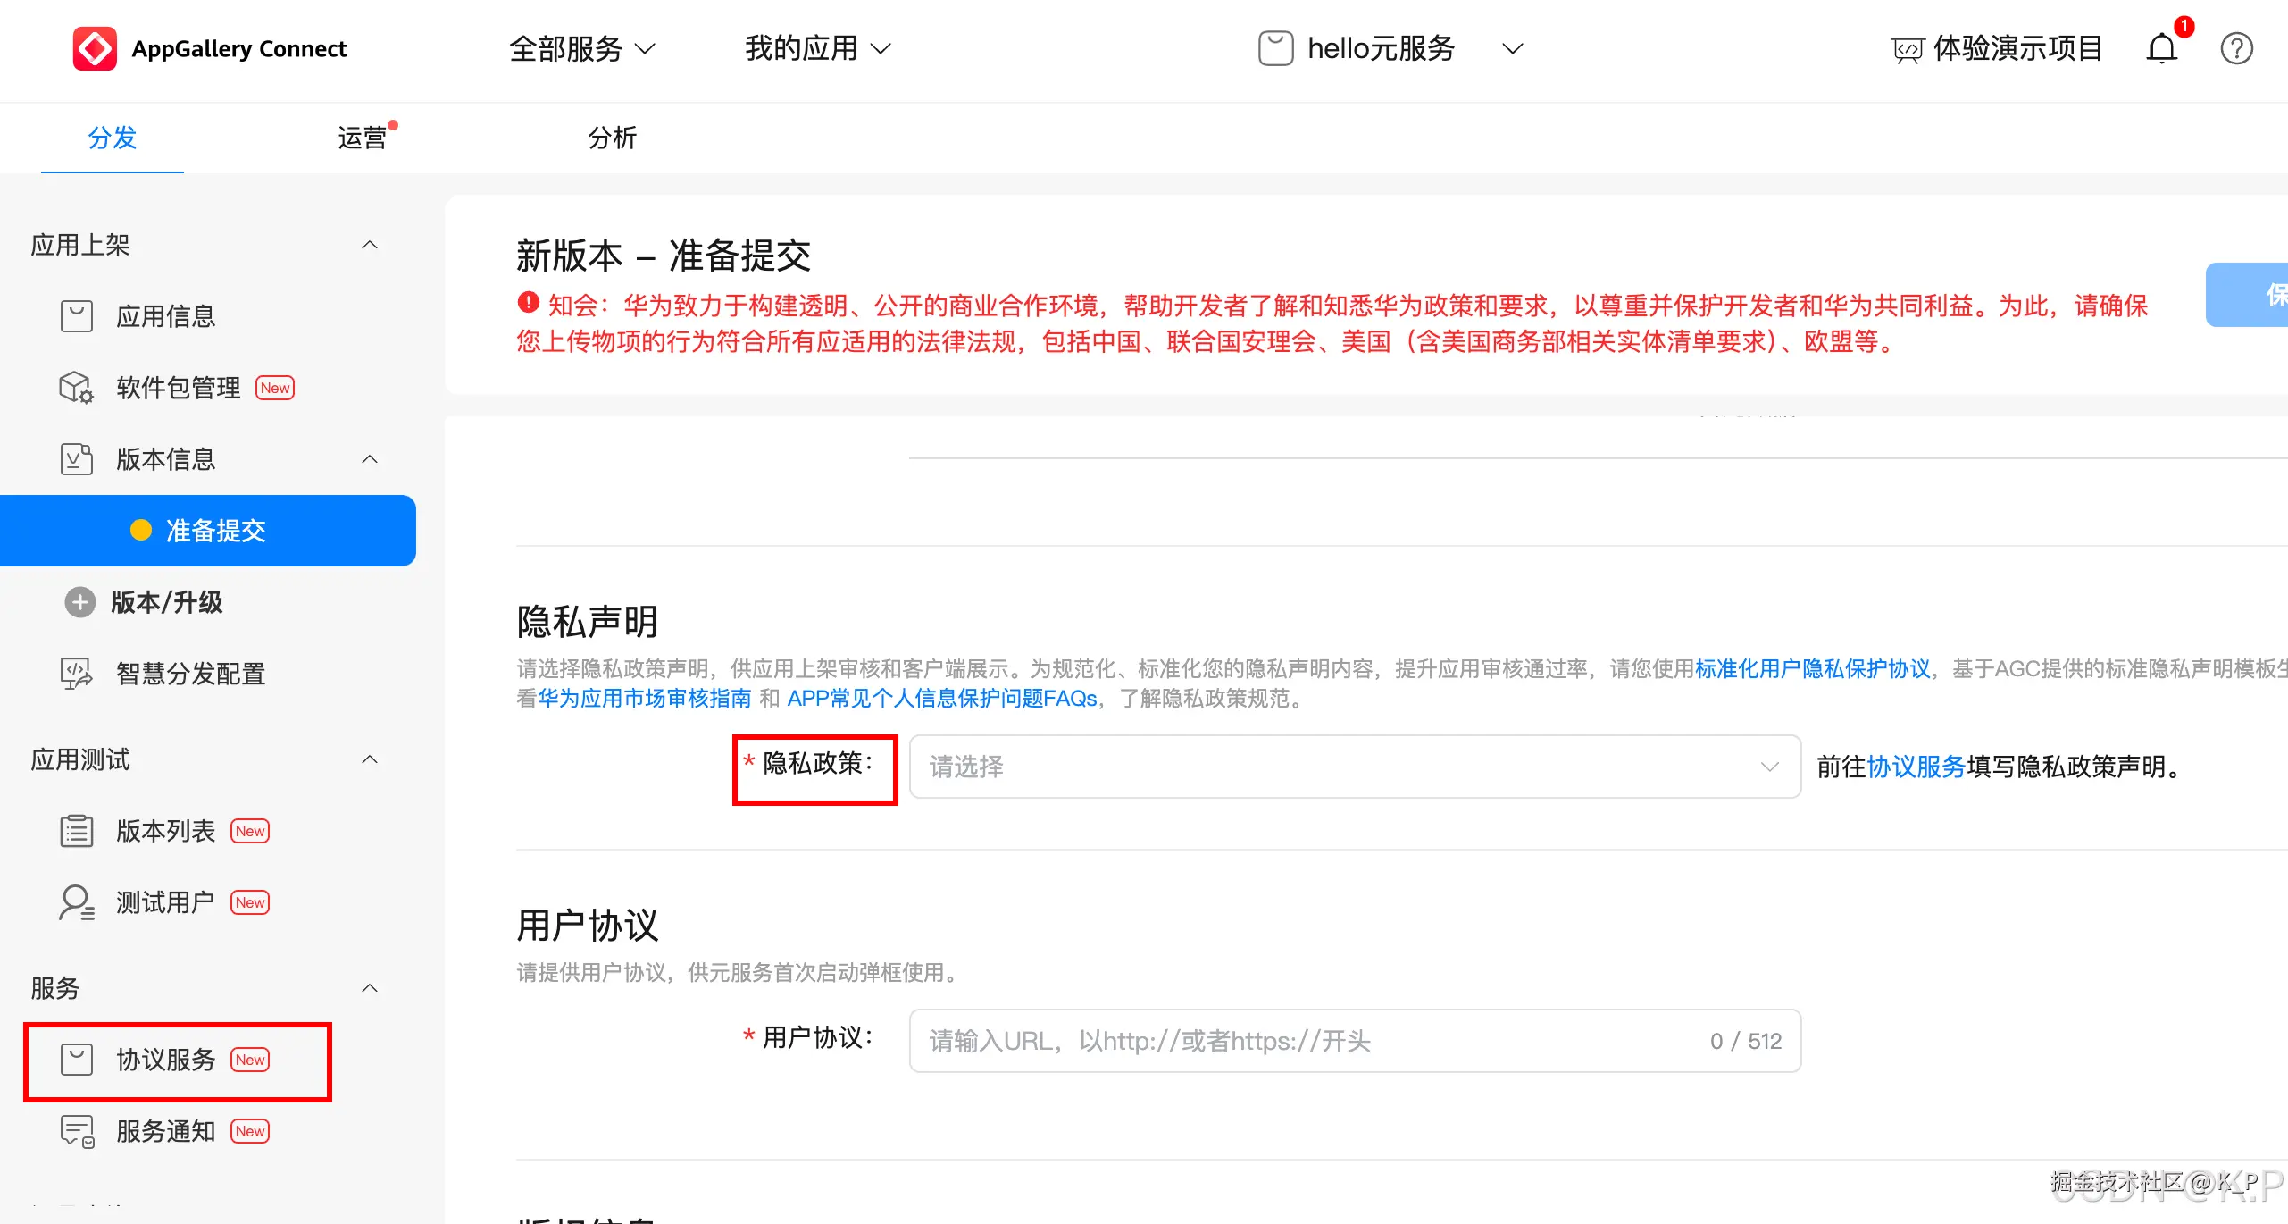Click the help question mark icon
This screenshot has width=2288, height=1224.
click(2236, 48)
